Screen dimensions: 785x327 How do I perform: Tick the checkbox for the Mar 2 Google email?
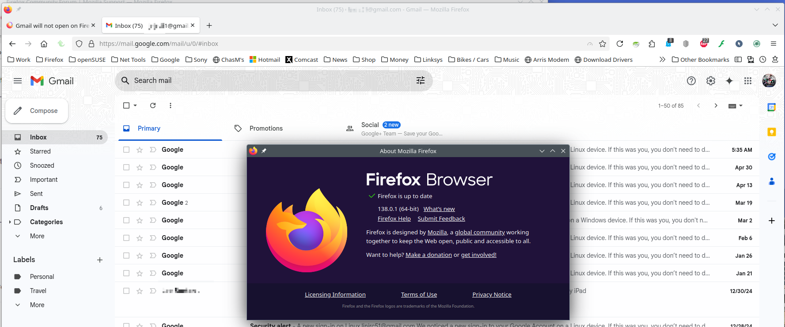(126, 220)
